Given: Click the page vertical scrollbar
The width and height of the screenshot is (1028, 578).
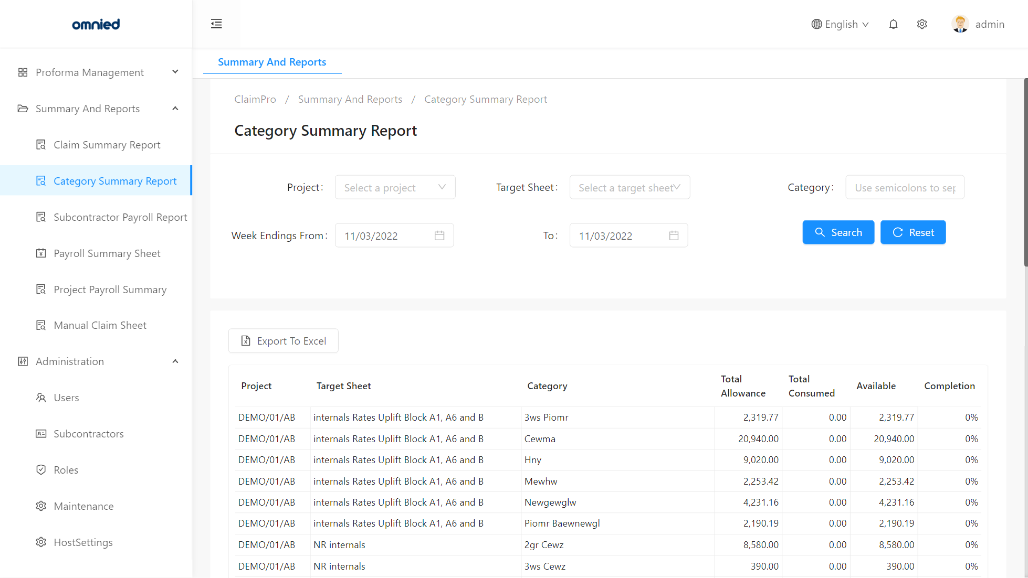Looking at the screenshot, I should coord(1025,173).
